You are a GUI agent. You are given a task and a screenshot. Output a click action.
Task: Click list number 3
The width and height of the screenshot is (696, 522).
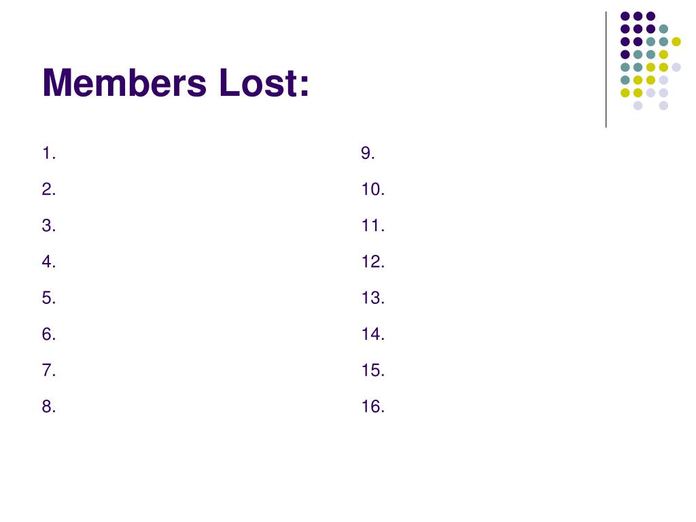pos(49,226)
